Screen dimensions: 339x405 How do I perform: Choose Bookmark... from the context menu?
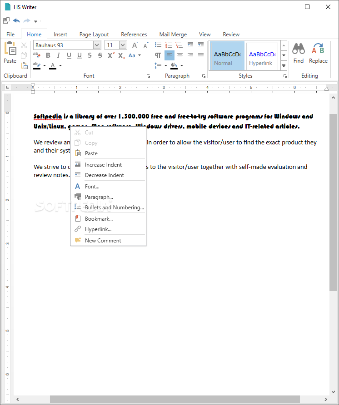click(108, 219)
